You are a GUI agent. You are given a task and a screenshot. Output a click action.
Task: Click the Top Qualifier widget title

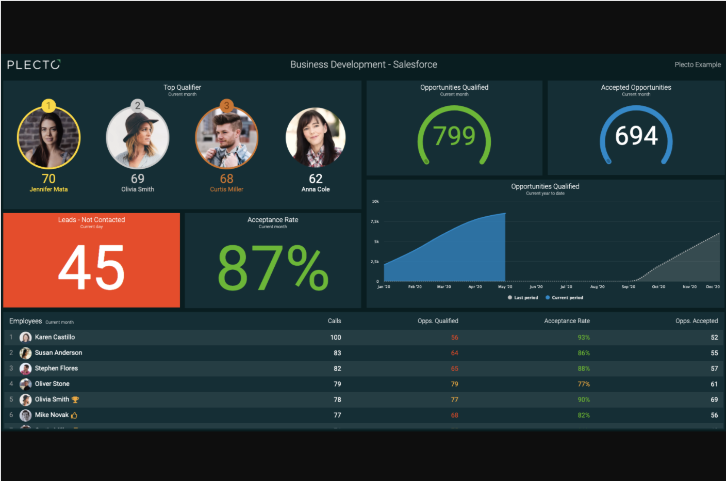point(182,87)
